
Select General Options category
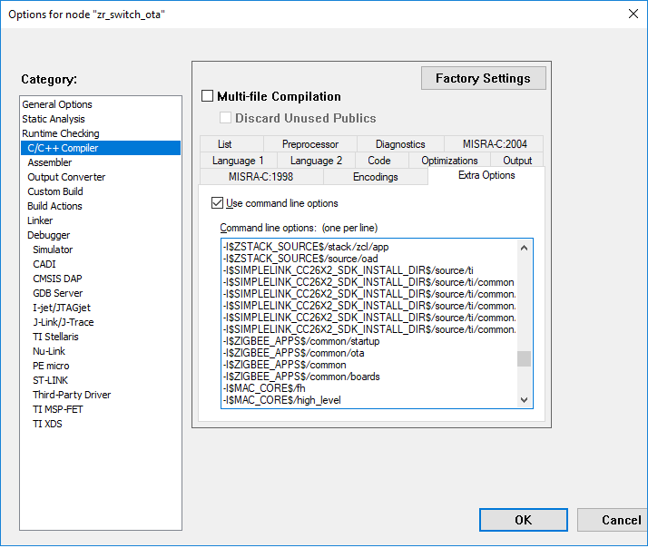pyautogui.click(x=57, y=104)
